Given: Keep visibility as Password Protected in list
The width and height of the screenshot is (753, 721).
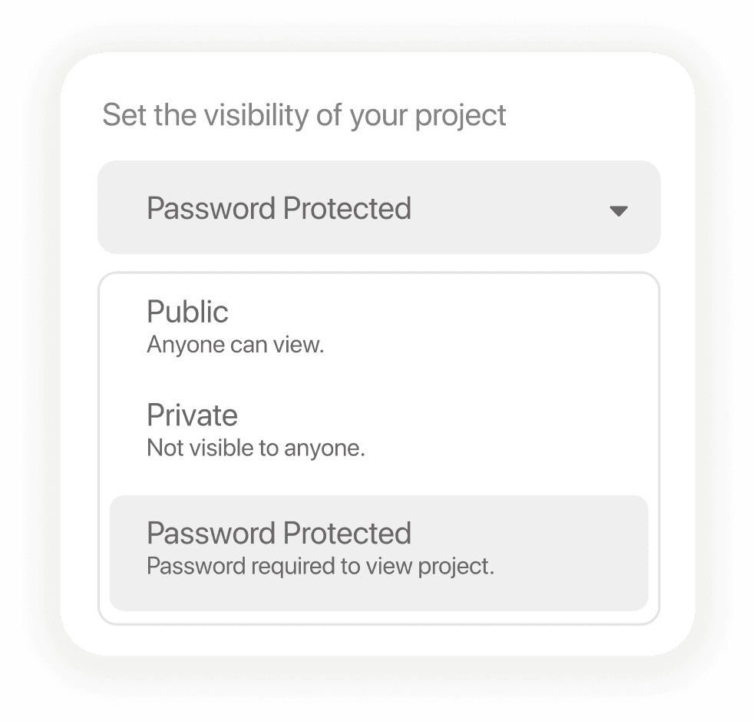Looking at the screenshot, I should (379, 553).
